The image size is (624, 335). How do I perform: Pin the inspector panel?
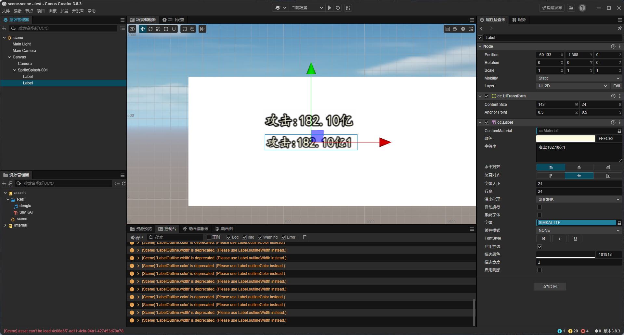tap(619, 28)
